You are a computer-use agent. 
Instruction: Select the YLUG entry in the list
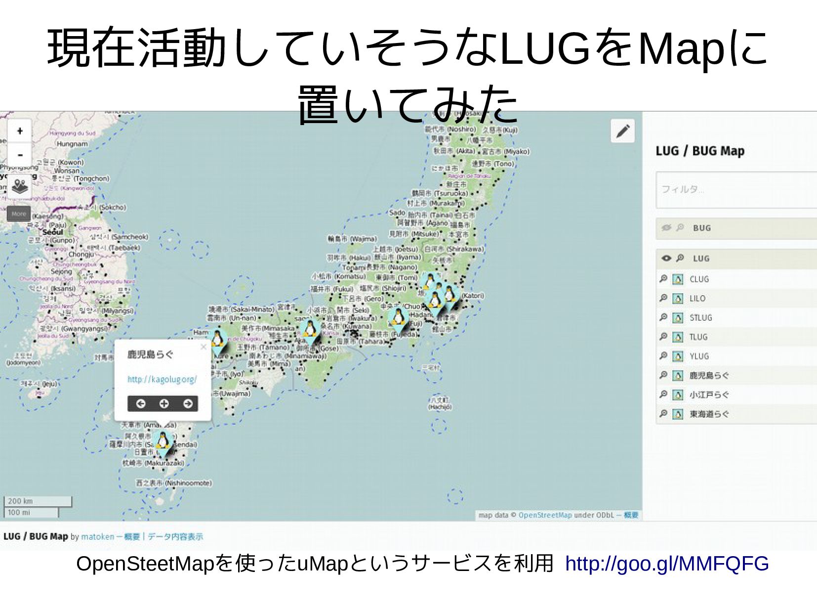point(699,356)
